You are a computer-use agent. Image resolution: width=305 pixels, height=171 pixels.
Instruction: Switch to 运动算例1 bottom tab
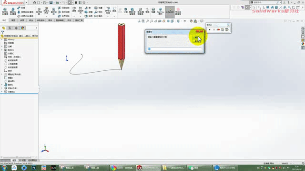coord(32,161)
